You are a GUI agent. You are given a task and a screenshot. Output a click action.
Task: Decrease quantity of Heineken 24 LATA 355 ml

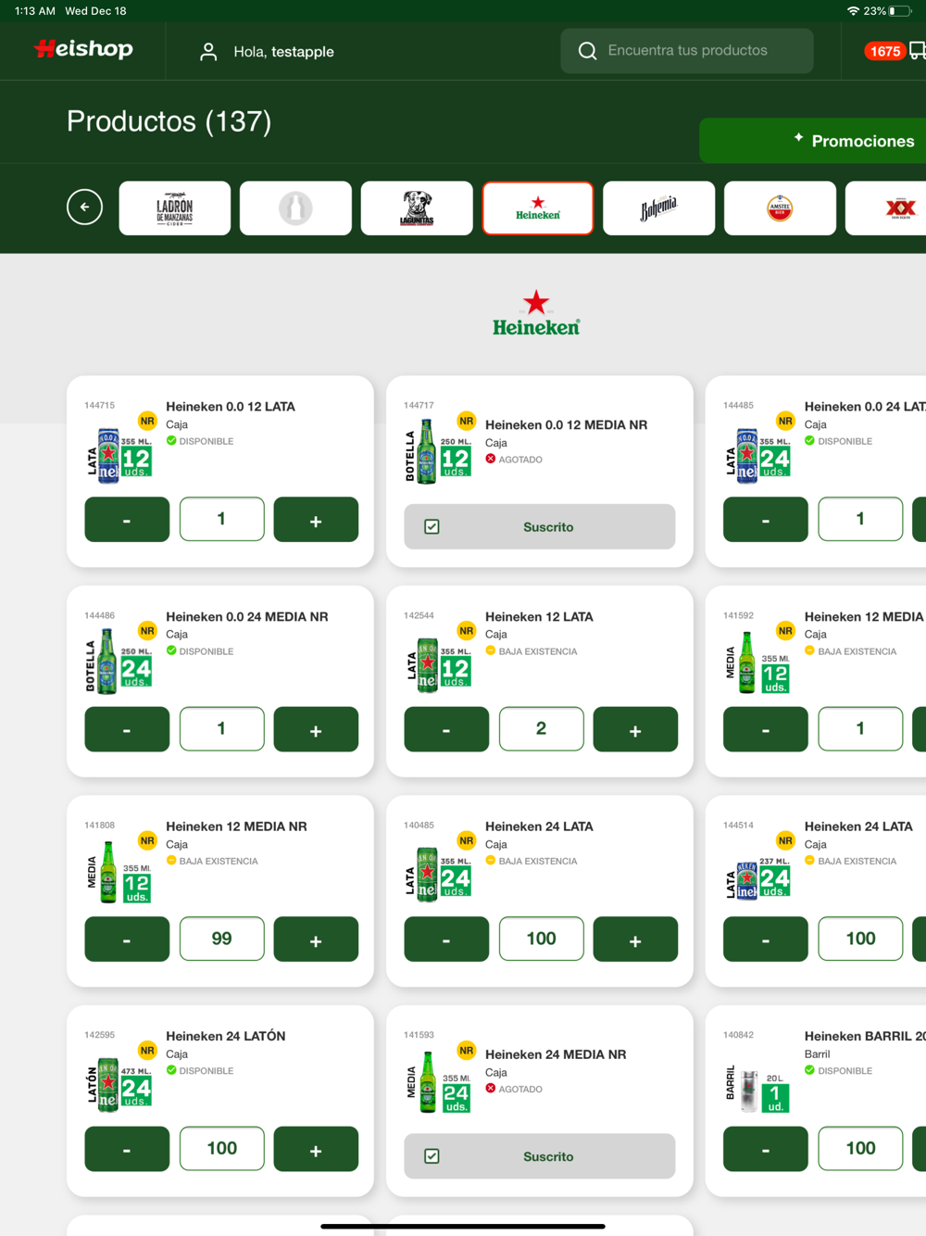click(x=446, y=940)
